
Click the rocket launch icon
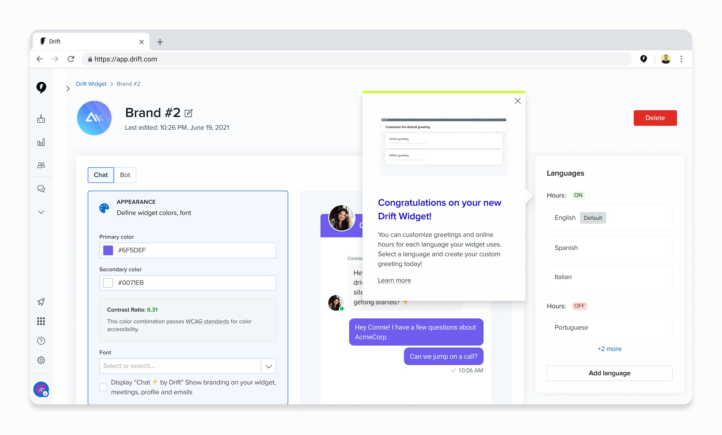point(41,302)
